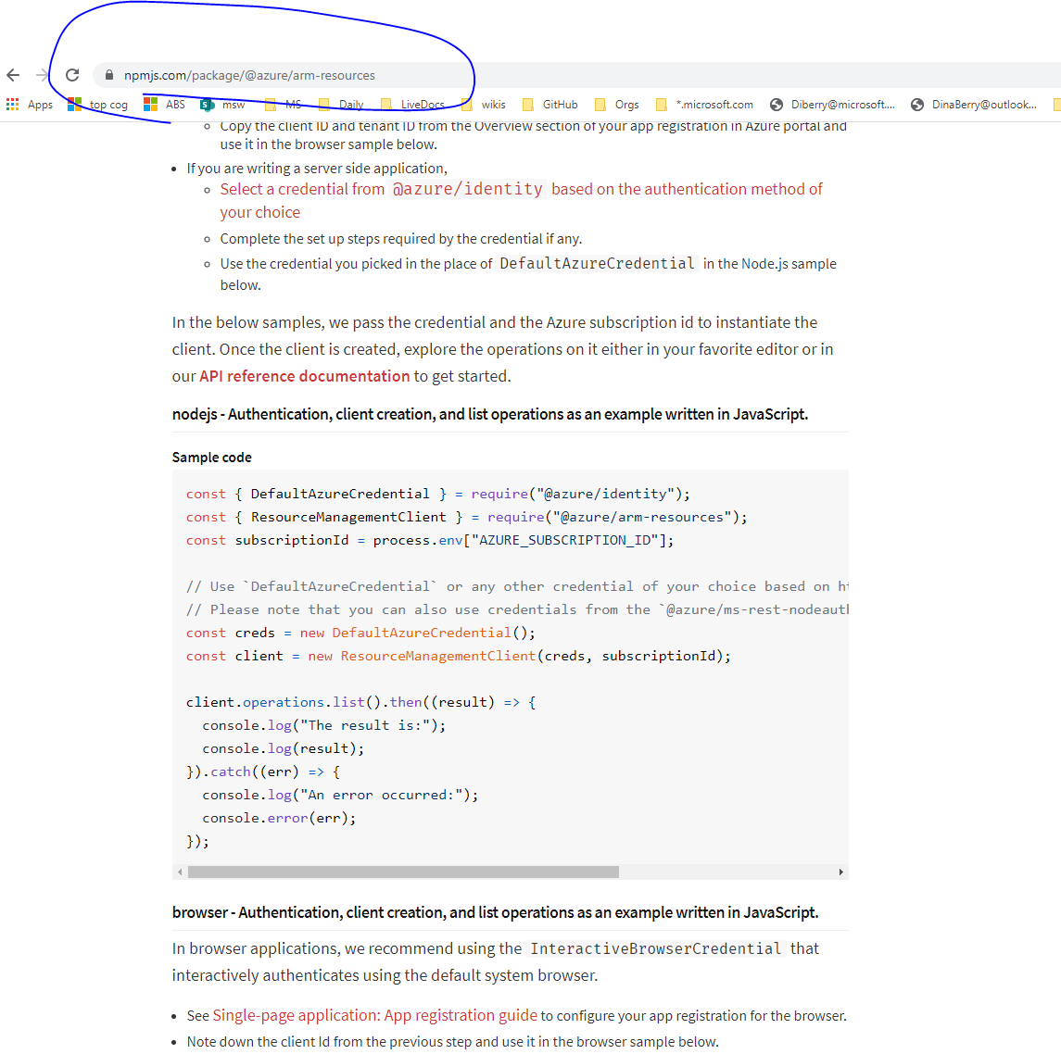
Task: Click the InteractiveBrowserCredential inline code text
Action: [655, 948]
